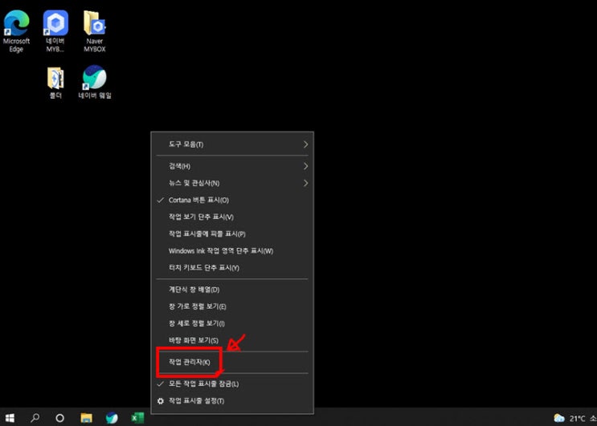Image resolution: width=597 pixels, height=426 pixels.
Task: Open Microsoft Edge desktop shortcut
Action: click(16, 31)
